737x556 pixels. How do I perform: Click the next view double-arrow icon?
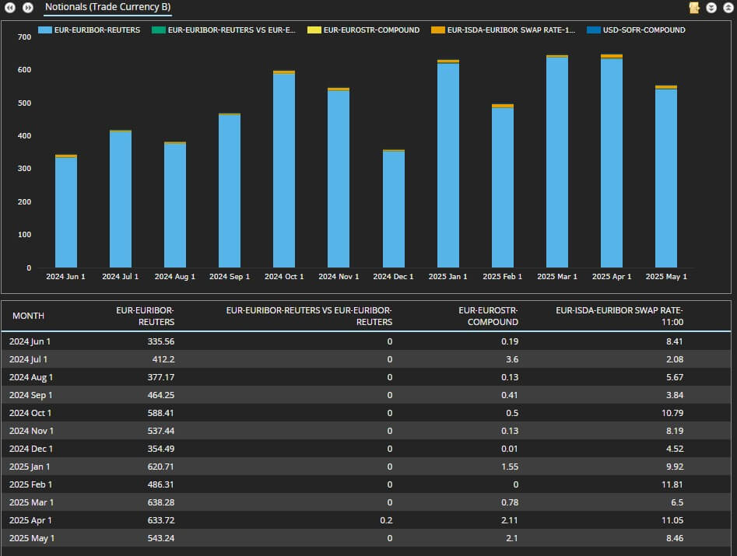tap(28, 8)
